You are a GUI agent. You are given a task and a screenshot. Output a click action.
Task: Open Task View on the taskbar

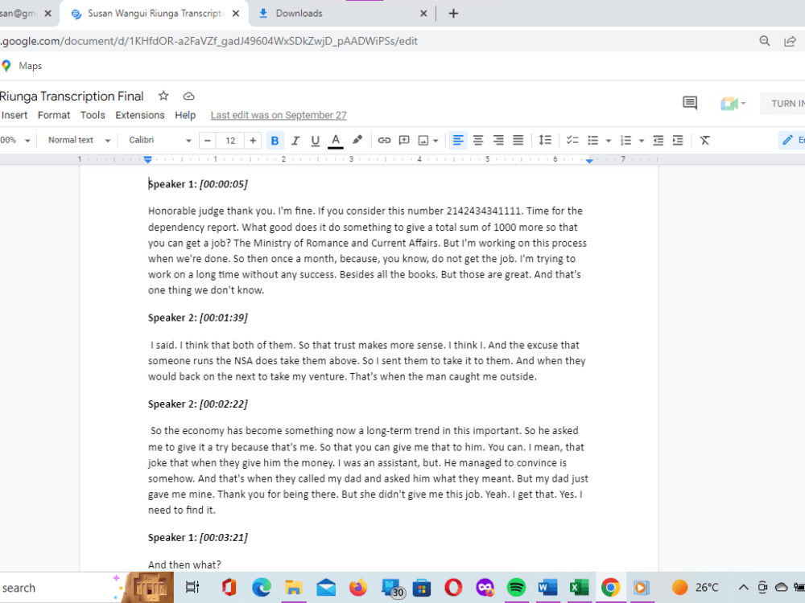click(192, 588)
